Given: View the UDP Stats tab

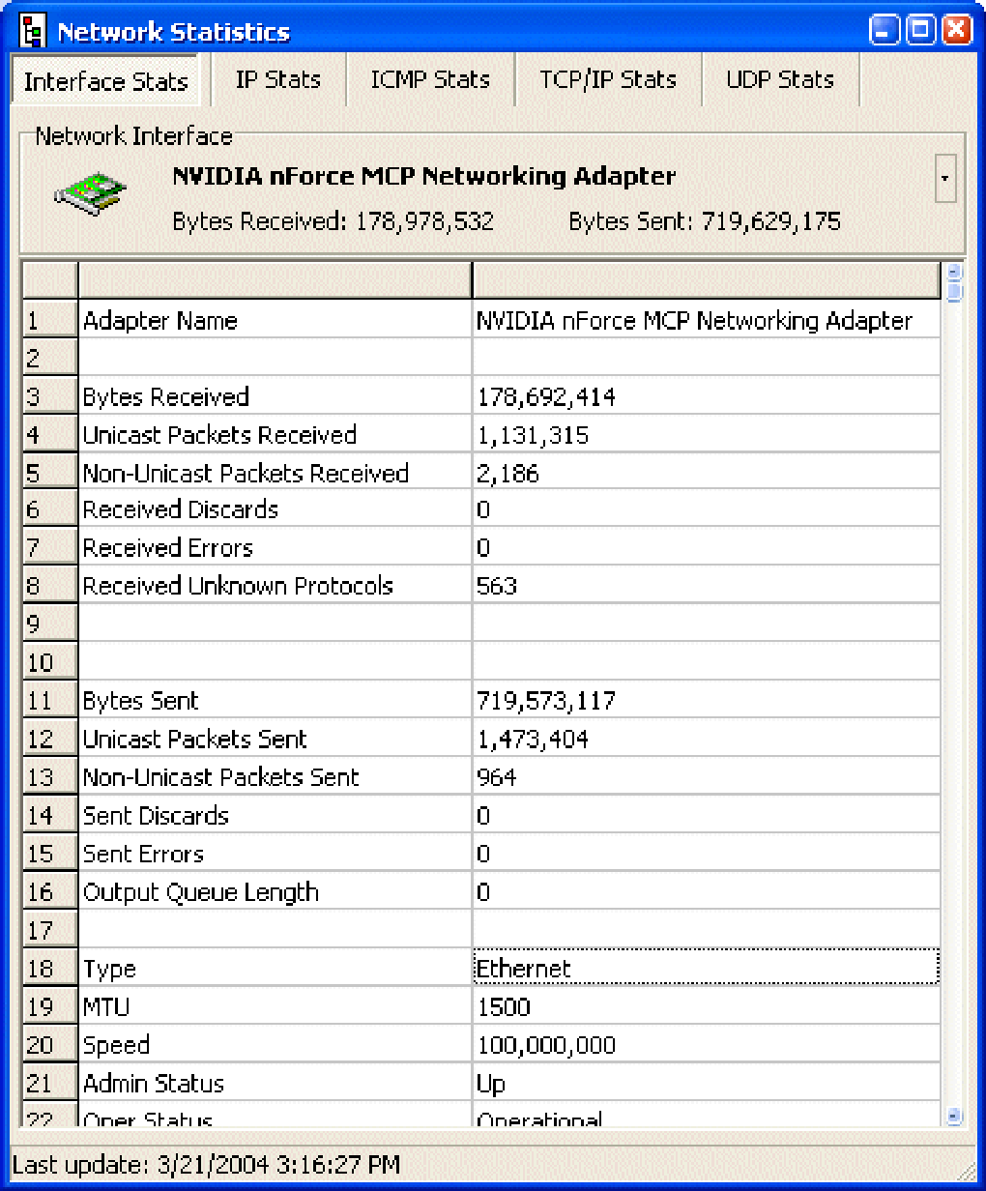Looking at the screenshot, I should (x=779, y=79).
